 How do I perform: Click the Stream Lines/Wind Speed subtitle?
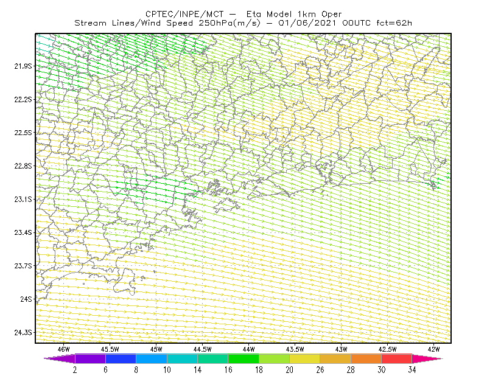pos(133,23)
